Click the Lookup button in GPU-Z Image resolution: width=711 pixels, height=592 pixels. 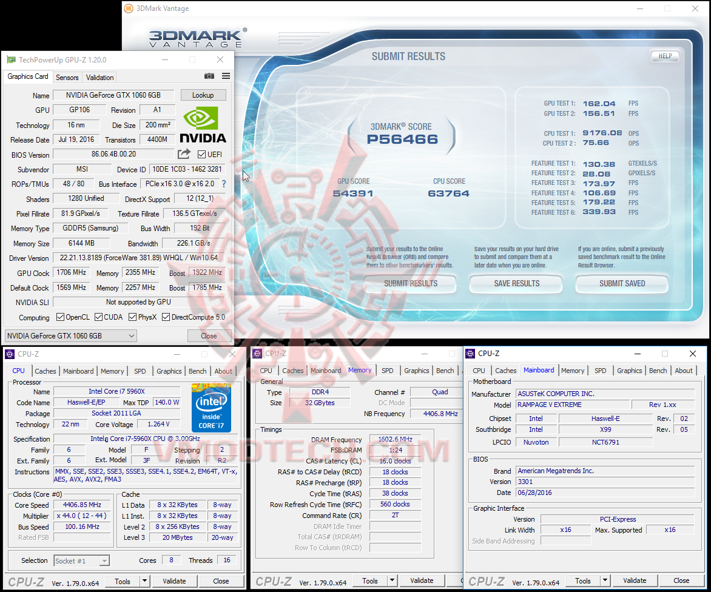click(x=203, y=95)
